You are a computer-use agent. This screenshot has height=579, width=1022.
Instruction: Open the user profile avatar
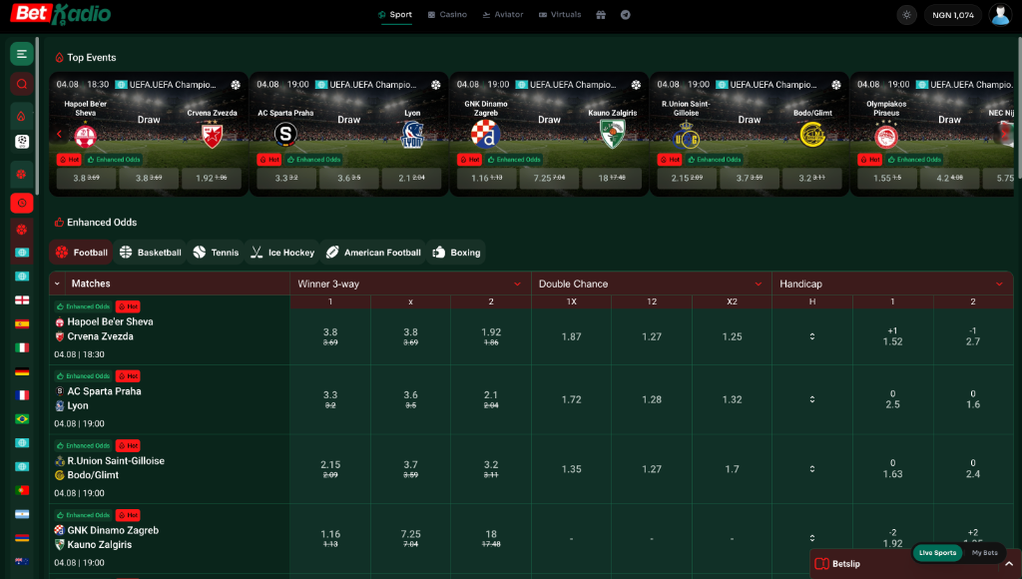click(1000, 14)
